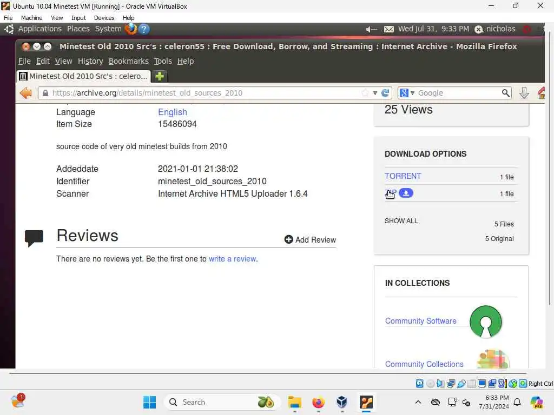Image resolution: width=554 pixels, height=415 pixels.
Task: Click the VirtualBox hard disk status icon
Action: [x=419, y=383]
